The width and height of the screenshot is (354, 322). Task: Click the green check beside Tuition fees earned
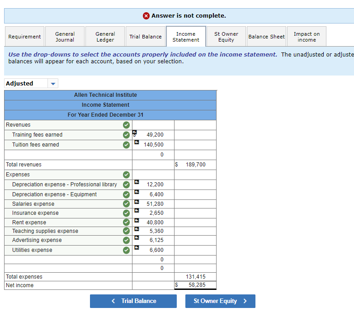tap(126, 145)
